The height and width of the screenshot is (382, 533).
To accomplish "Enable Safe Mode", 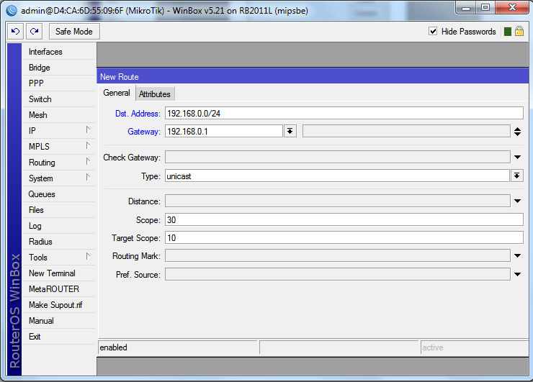I will (73, 32).
